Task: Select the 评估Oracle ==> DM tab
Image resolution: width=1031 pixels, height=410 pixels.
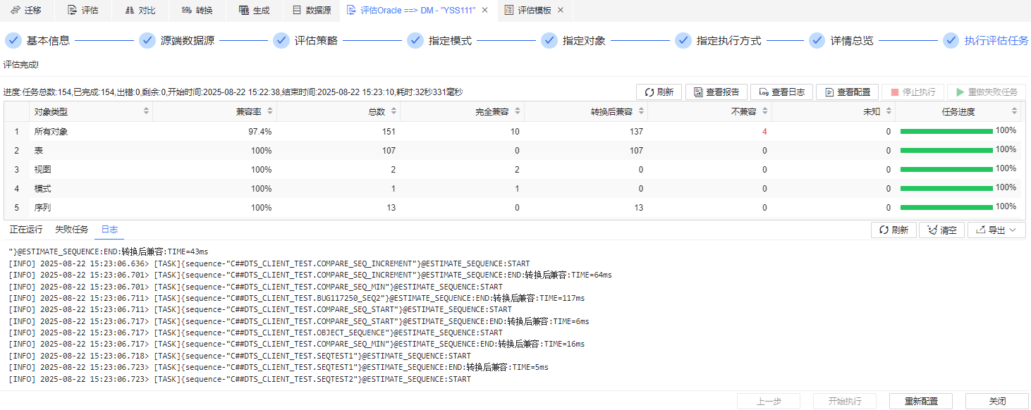Action: pos(417,11)
